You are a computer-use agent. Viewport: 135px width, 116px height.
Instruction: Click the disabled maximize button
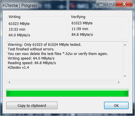[111, 4]
